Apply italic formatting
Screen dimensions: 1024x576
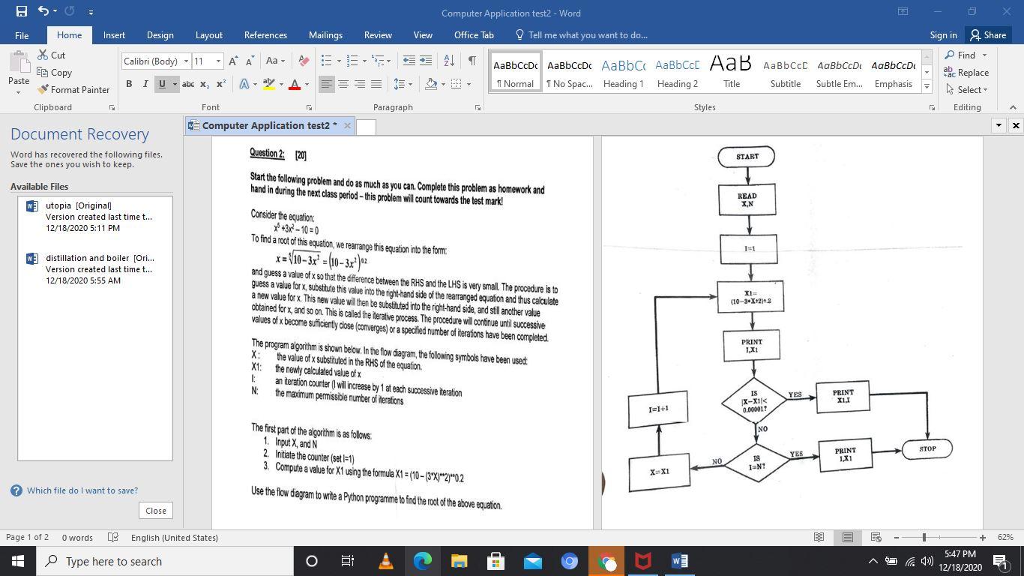(145, 84)
